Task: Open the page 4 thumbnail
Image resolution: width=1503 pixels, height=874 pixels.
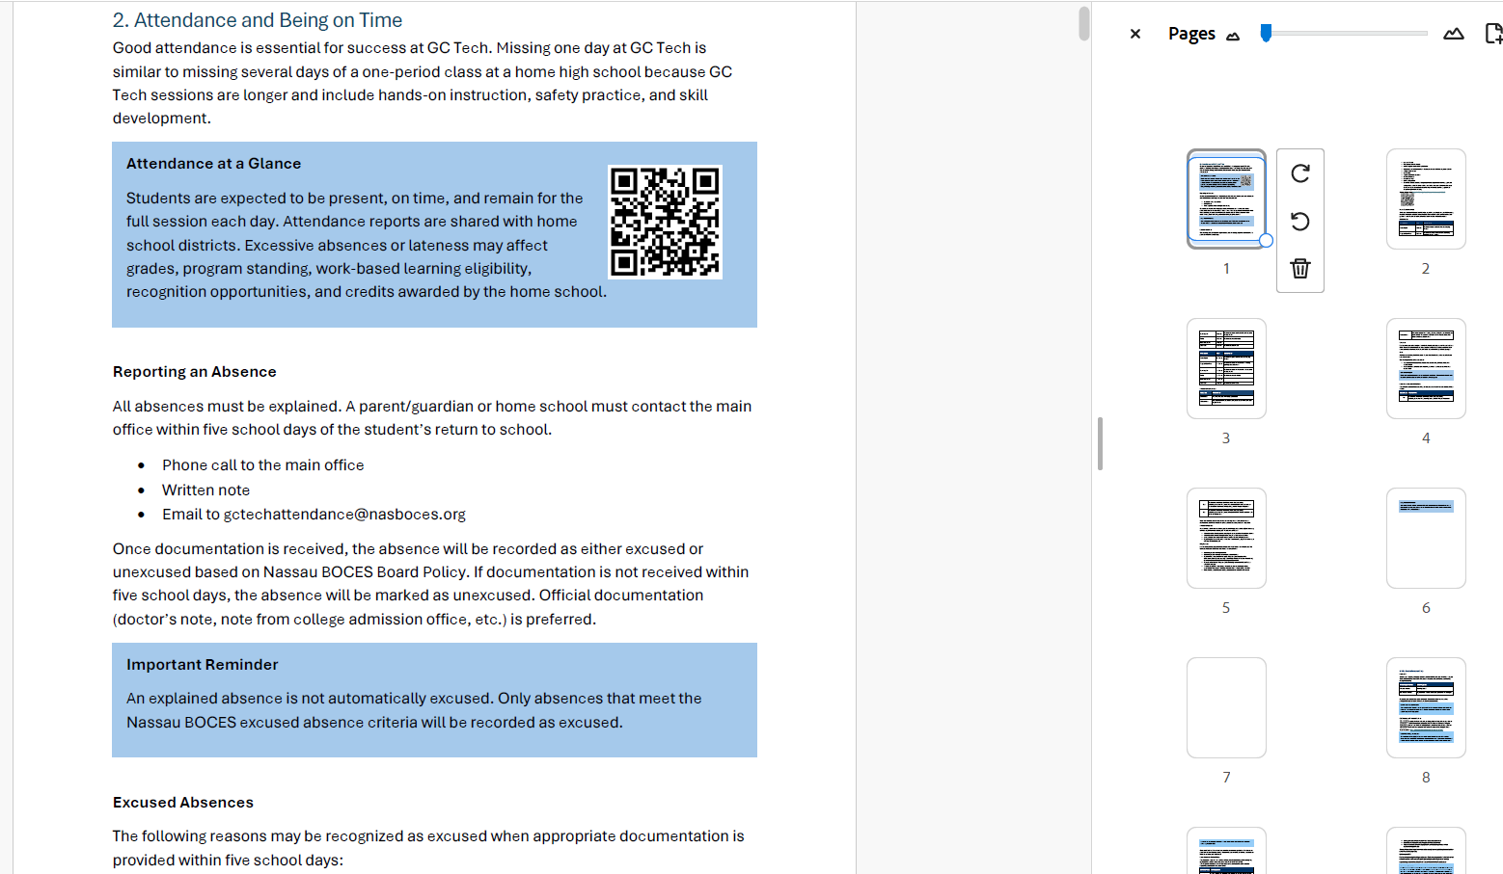Action: 1426,368
